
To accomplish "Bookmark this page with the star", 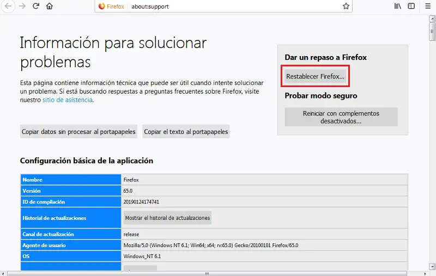I will click(346, 6).
